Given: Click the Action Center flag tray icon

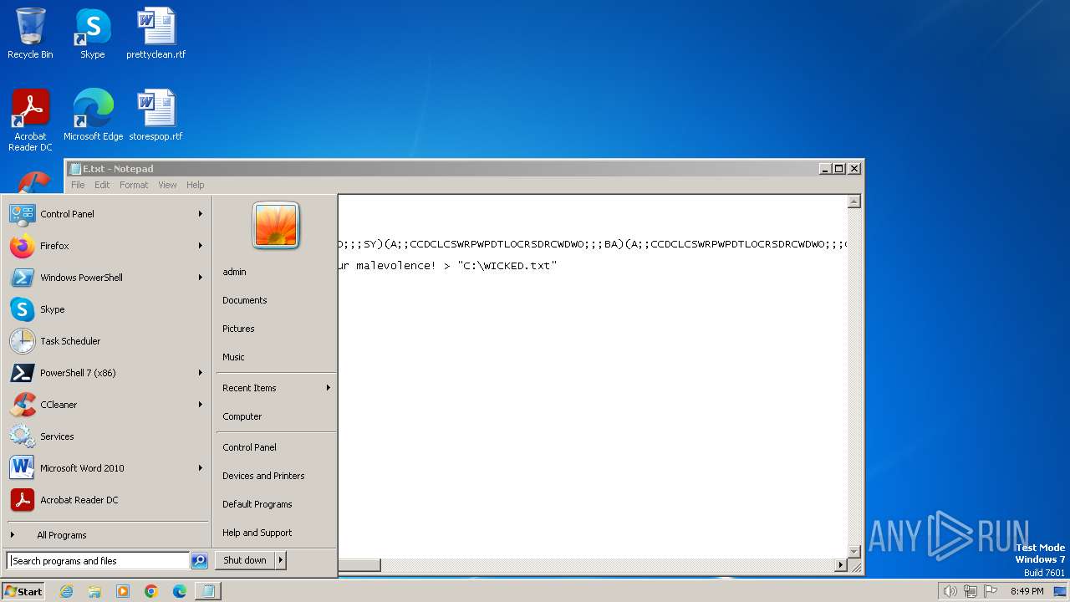Looking at the screenshot, I should pos(991,591).
